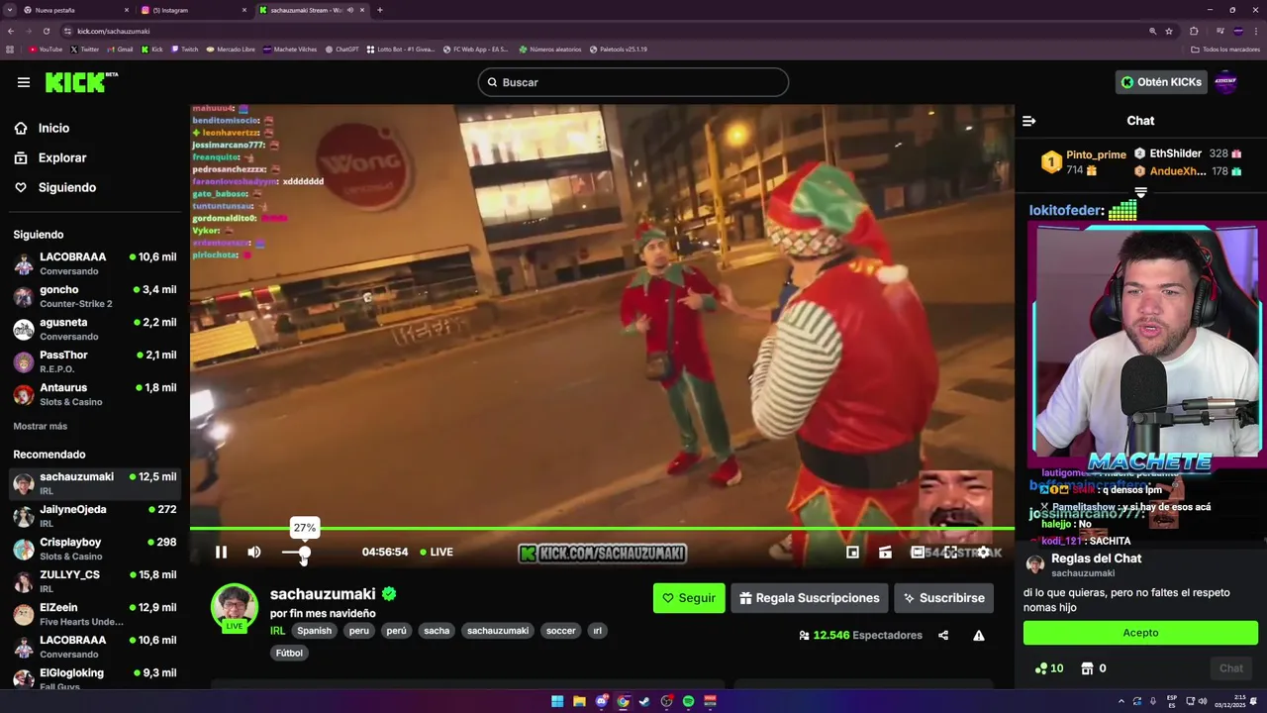The height and width of the screenshot is (713, 1267).
Task: Open Spotify from the taskbar
Action: pyautogui.click(x=688, y=701)
